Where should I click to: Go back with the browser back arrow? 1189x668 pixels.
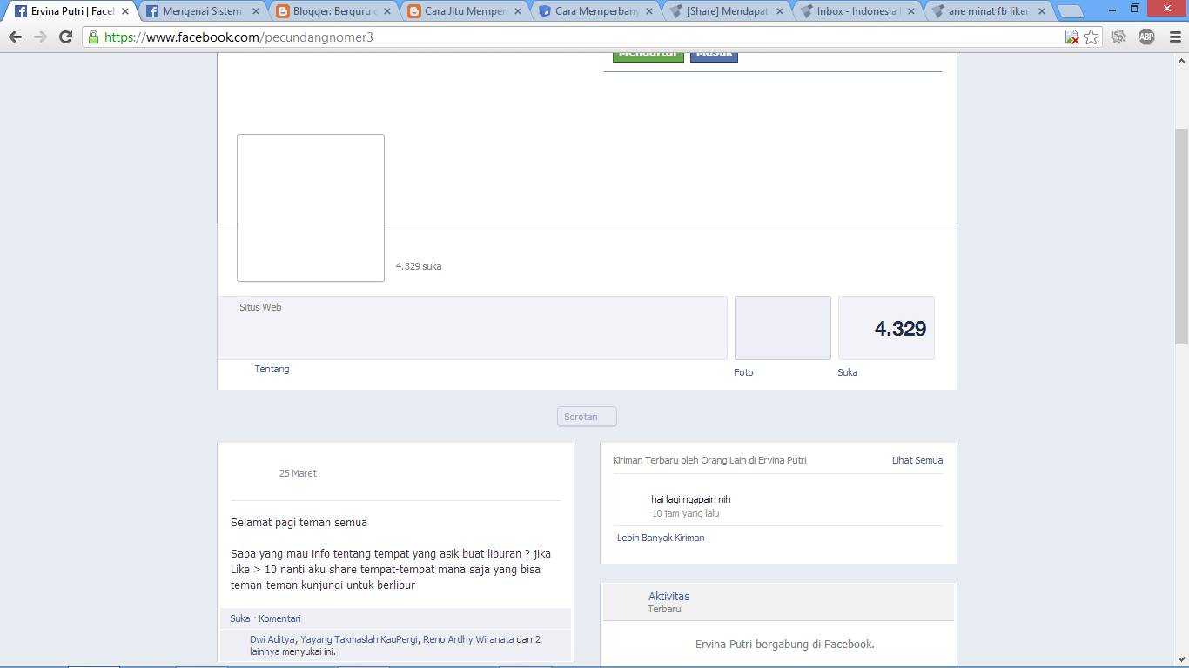coord(15,37)
